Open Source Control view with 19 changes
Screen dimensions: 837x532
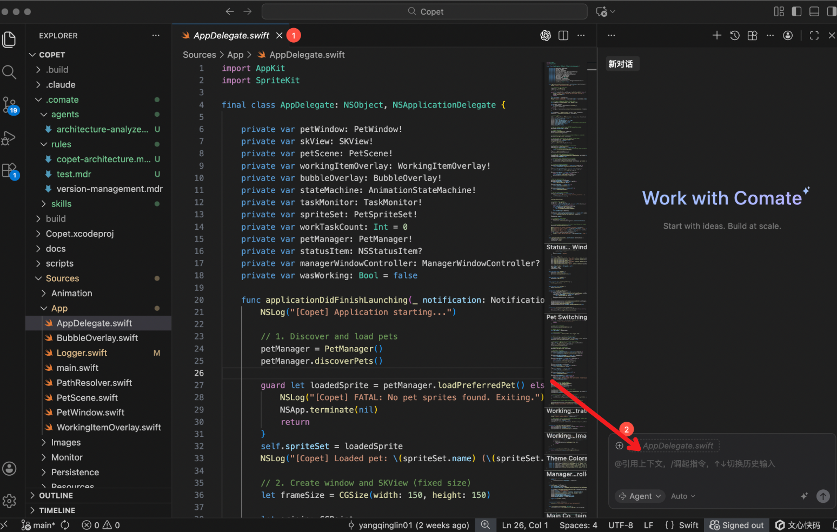[x=9, y=104]
